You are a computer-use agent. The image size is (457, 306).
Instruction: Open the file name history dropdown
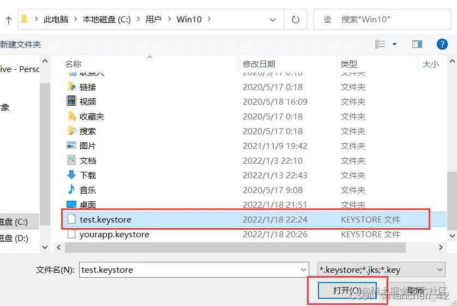pos(303,269)
